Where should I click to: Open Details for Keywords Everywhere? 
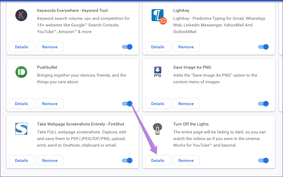pyautogui.click(x=21, y=47)
